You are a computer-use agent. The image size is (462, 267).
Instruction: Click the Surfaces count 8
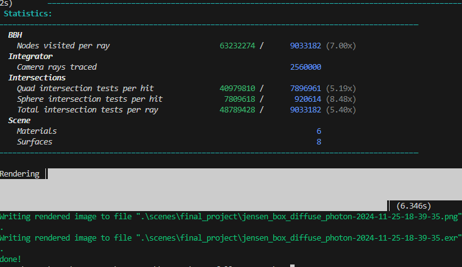(x=318, y=142)
